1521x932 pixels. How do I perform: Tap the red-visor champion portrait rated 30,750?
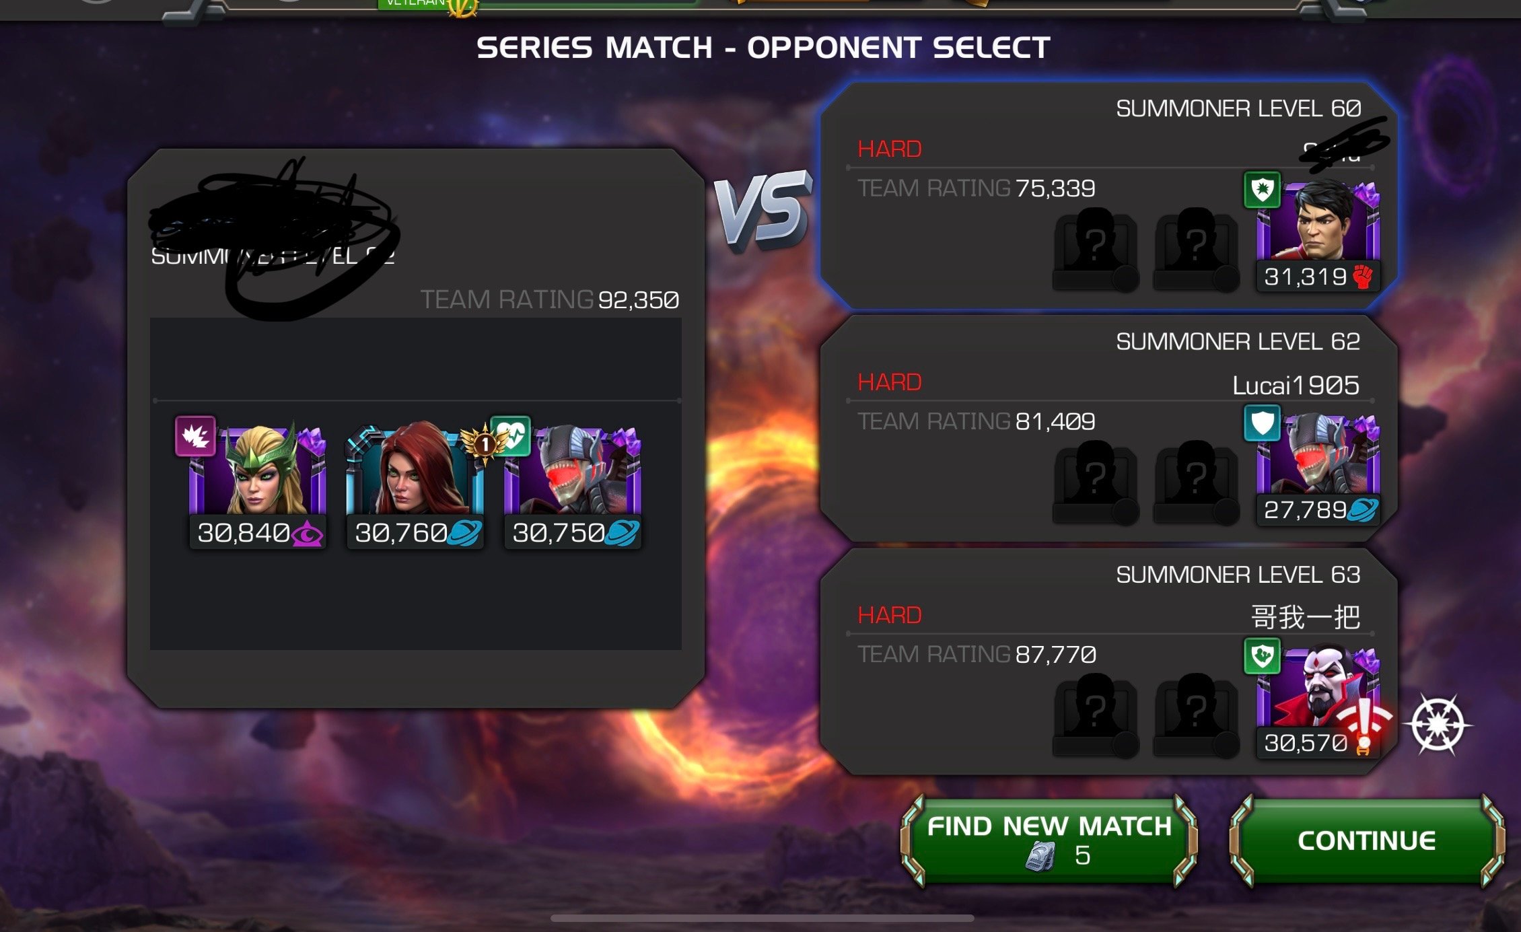point(573,471)
